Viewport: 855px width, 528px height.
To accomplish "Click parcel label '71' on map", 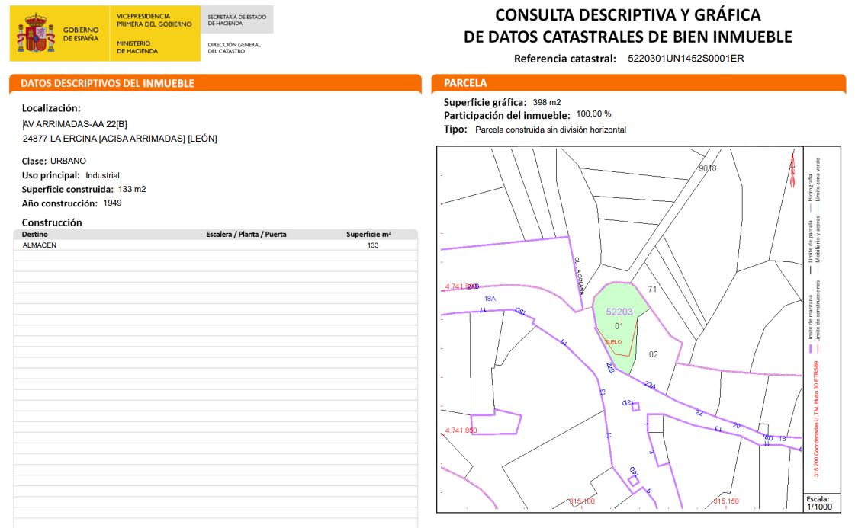I will (x=652, y=290).
